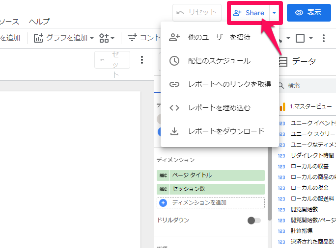This screenshot has height=248, width=336.
Task: Click the ABC type icon for セッション数
Action: [163, 189]
